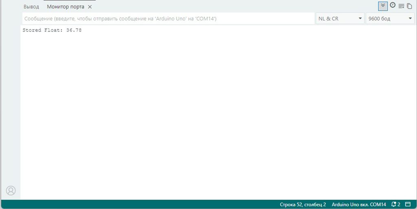Click empty serial monitor output area
This screenshot has width=417, height=209.
(x=218, y=114)
